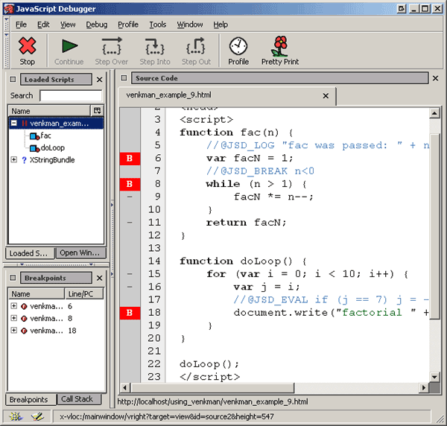Click the Pretty Print flower icon

coord(280,46)
